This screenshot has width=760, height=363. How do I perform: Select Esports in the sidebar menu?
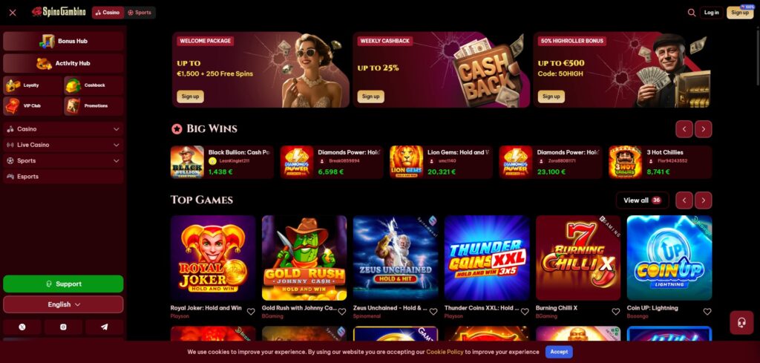pyautogui.click(x=64, y=177)
